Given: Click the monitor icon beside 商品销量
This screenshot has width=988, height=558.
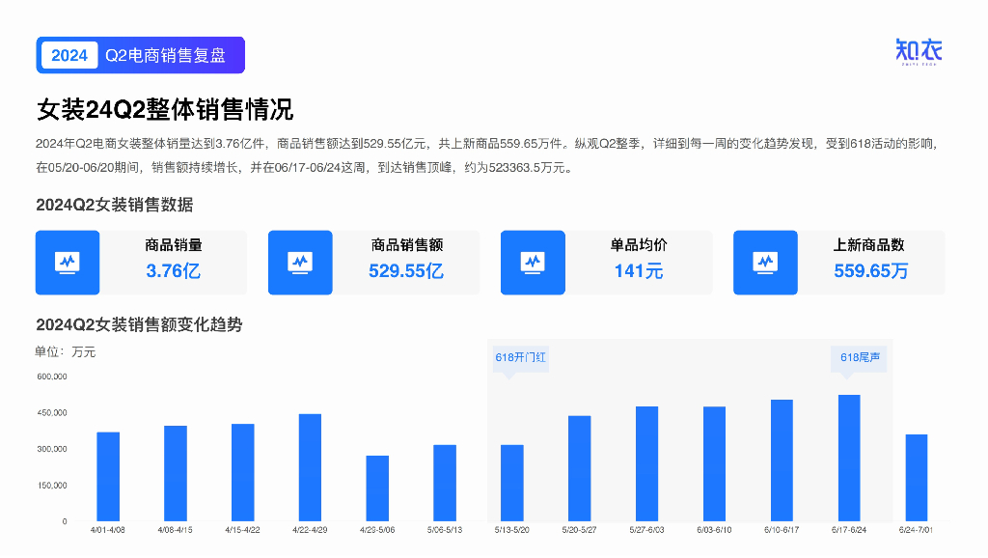Looking at the screenshot, I should [68, 262].
